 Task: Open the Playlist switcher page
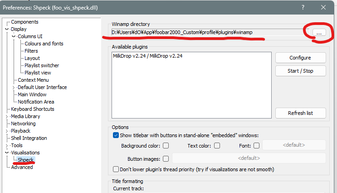click(x=42, y=65)
